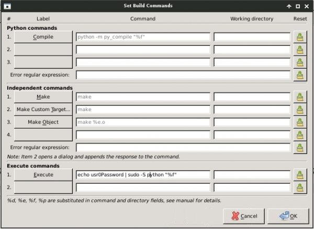Click the empty label button in Execute row 2
Viewport: 314px width, 229px height.
click(x=43, y=187)
